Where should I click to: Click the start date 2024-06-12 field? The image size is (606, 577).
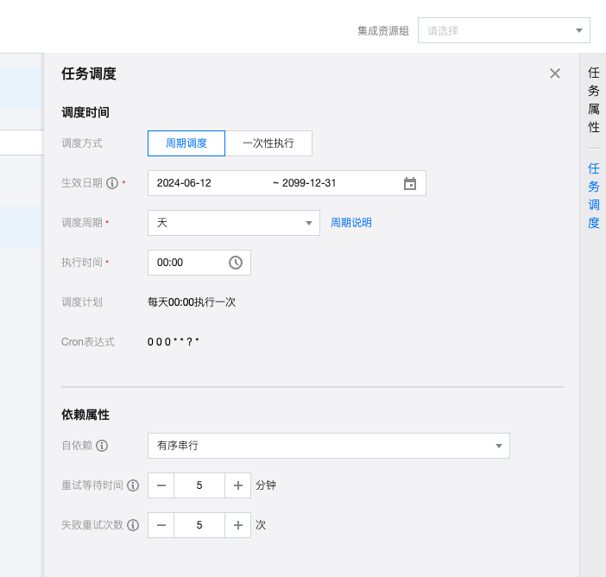click(x=207, y=183)
